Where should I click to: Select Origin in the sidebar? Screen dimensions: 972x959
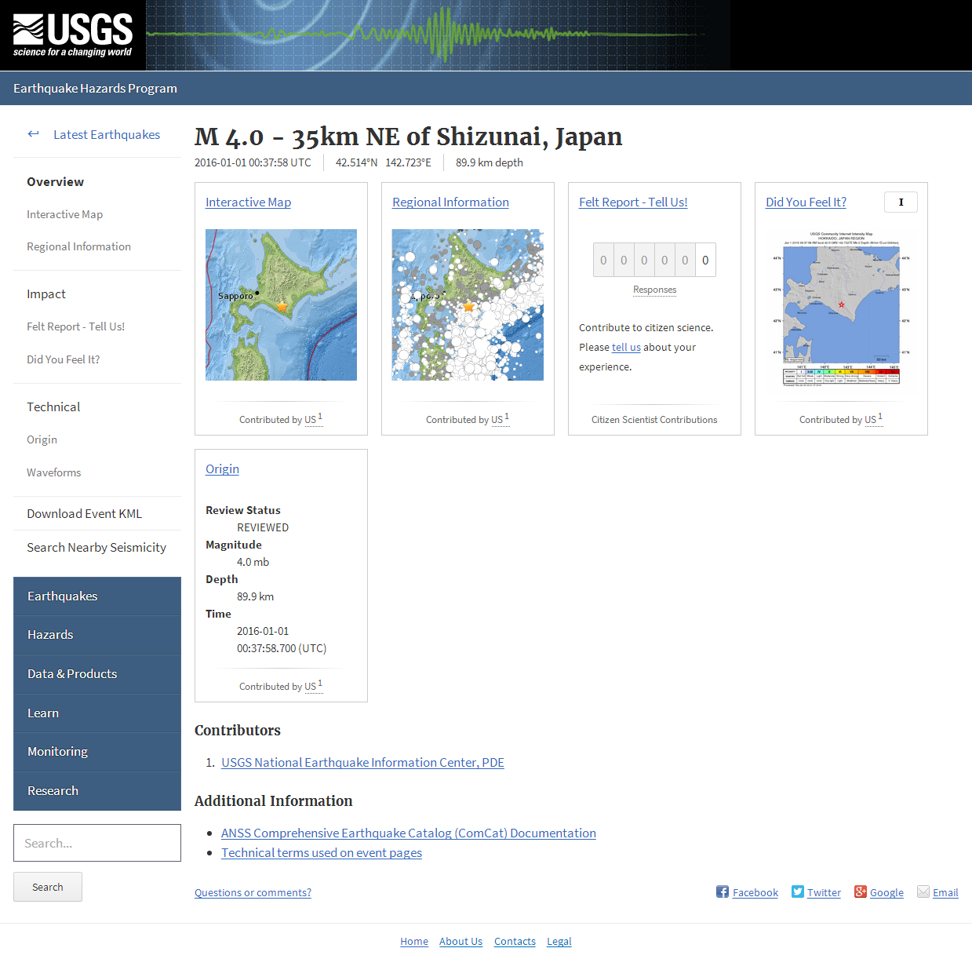42,439
